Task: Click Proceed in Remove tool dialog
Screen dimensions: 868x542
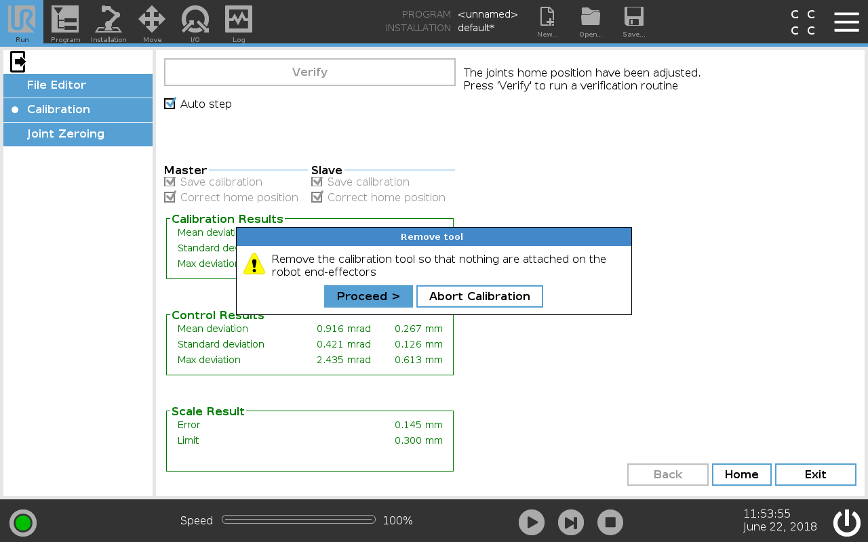Action: coord(368,296)
